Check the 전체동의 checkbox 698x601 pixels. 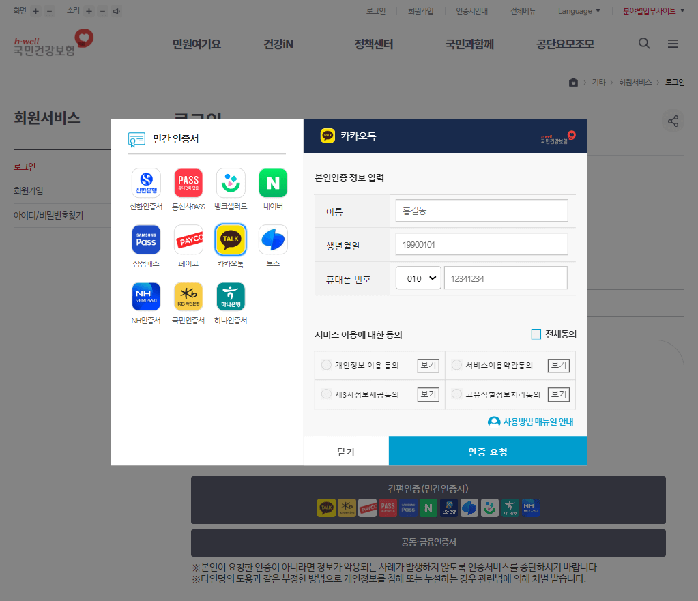(536, 334)
